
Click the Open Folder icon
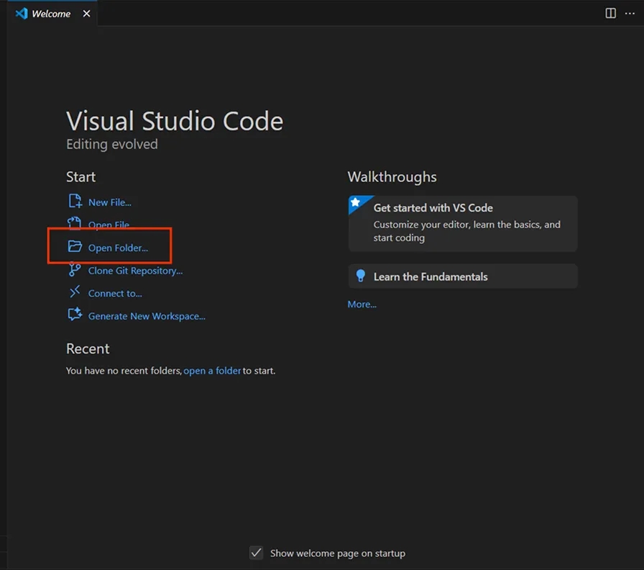pyautogui.click(x=75, y=246)
